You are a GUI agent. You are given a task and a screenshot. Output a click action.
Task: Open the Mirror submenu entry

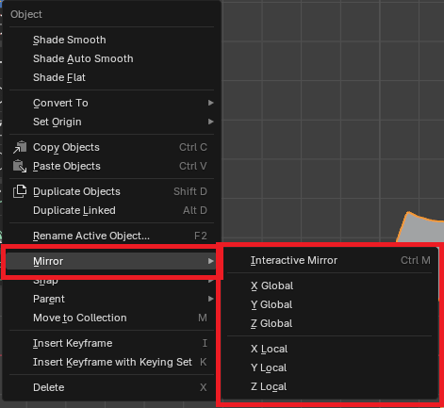click(x=110, y=261)
